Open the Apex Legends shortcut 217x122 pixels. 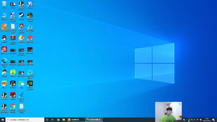pos(21,28)
